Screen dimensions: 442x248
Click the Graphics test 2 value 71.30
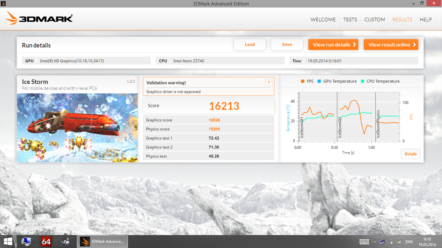[x=214, y=147]
